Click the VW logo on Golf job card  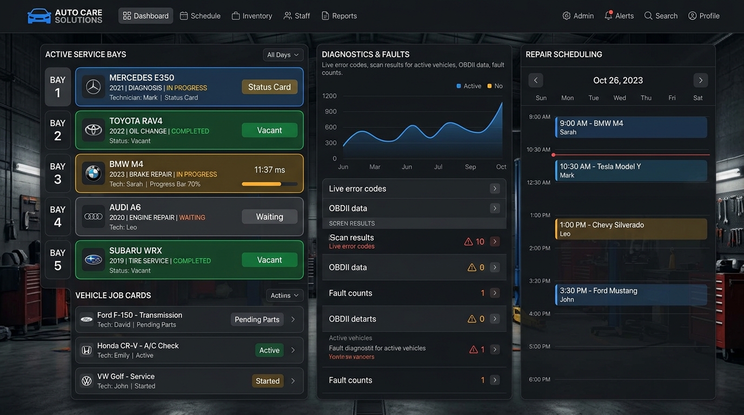coord(87,381)
